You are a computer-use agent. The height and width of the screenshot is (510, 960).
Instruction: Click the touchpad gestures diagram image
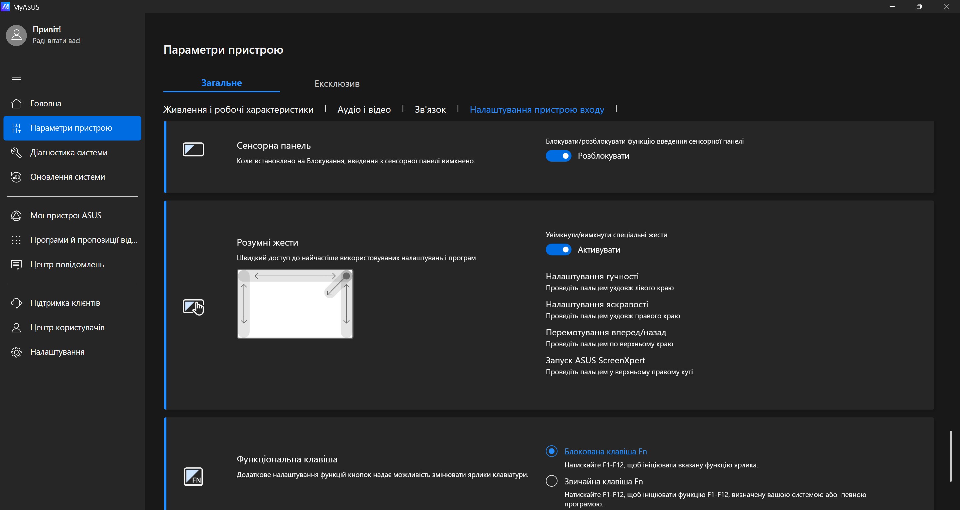click(x=295, y=304)
